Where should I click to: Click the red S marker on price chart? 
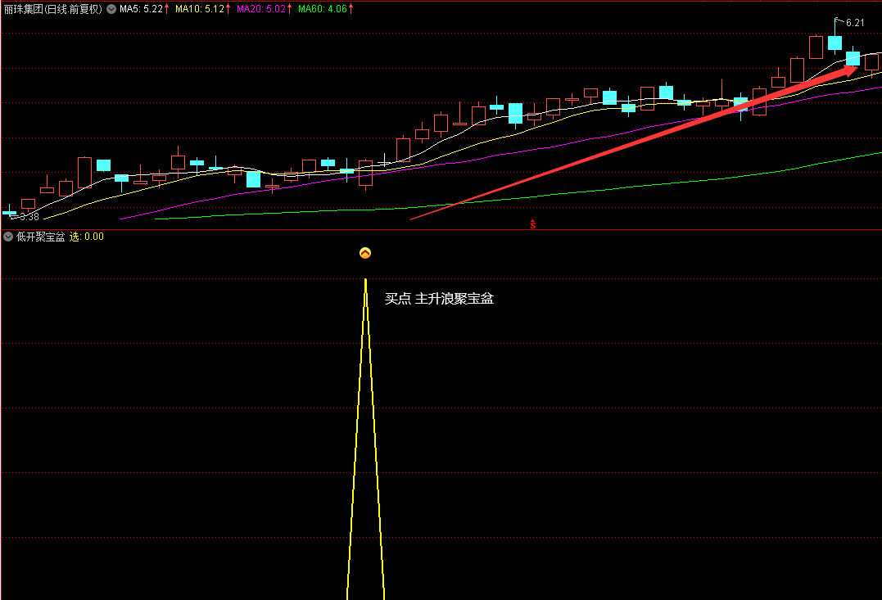tap(532, 224)
